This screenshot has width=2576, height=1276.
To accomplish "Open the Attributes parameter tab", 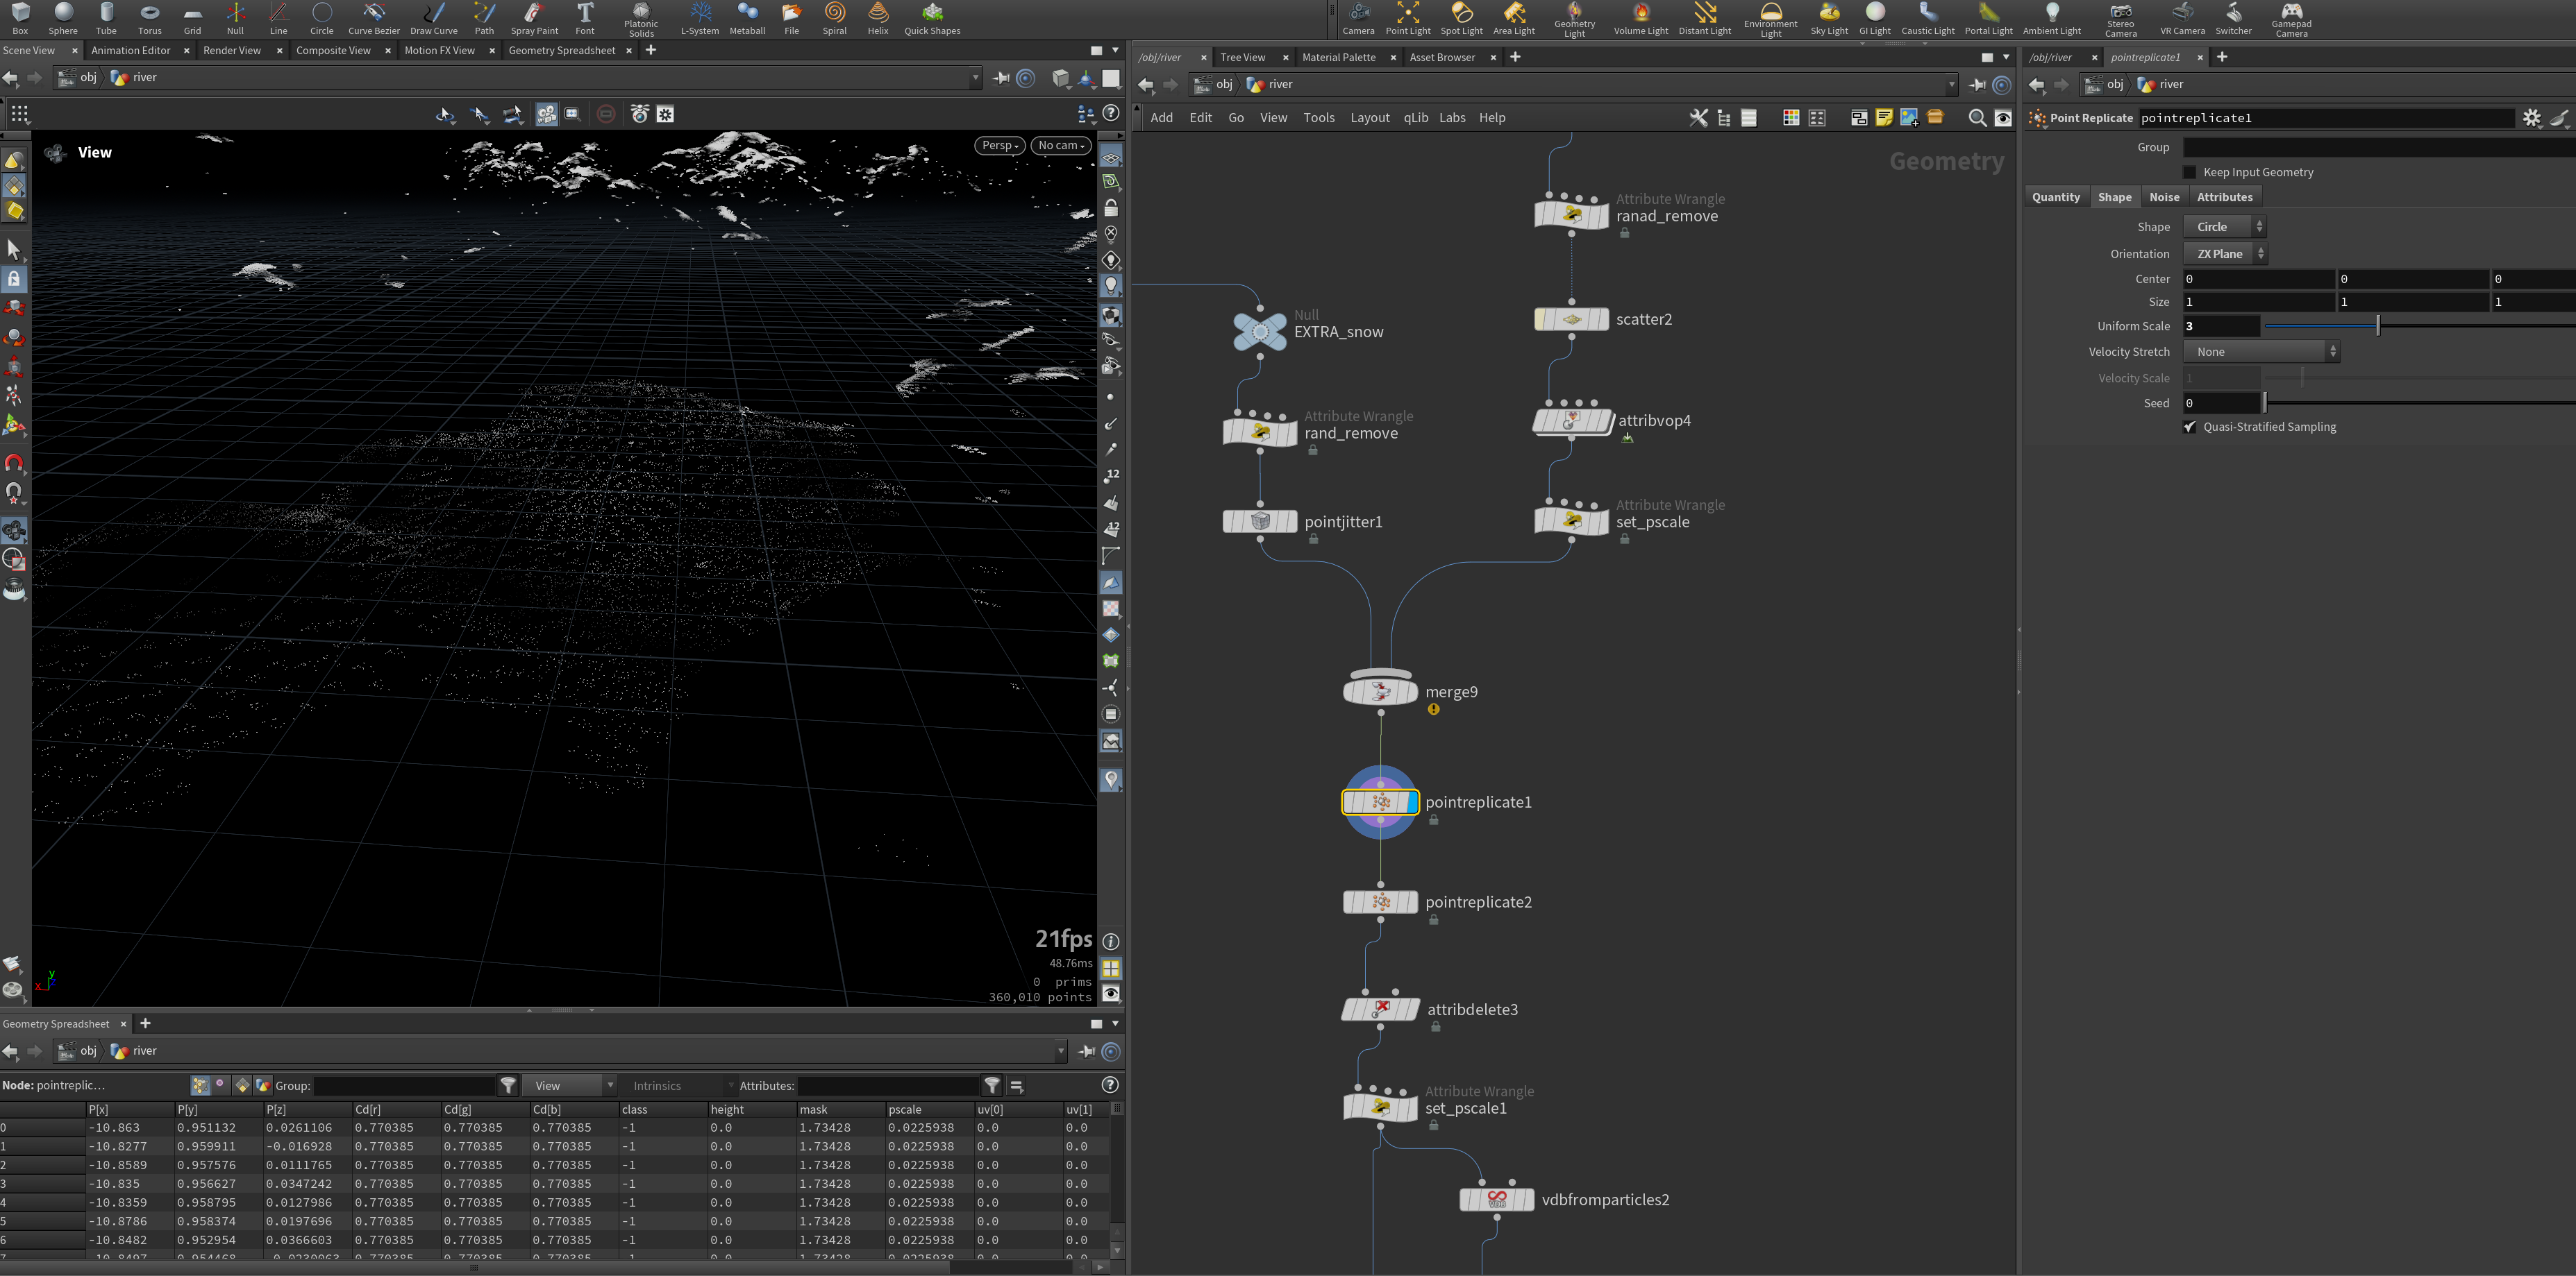I will coord(2225,197).
